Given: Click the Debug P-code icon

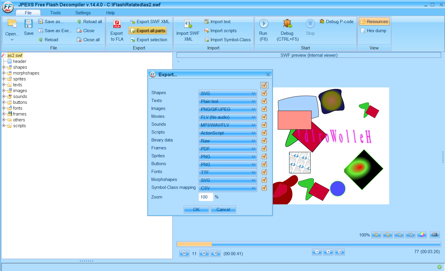Looking at the screenshot, I should [x=322, y=21].
